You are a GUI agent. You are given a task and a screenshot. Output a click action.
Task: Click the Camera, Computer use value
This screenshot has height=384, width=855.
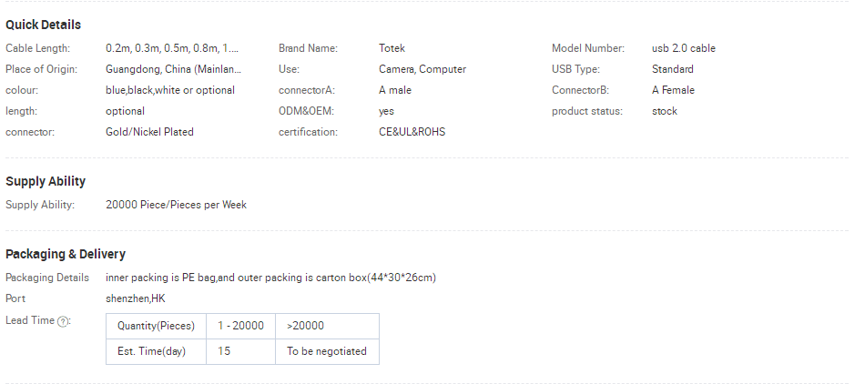pyautogui.click(x=422, y=69)
